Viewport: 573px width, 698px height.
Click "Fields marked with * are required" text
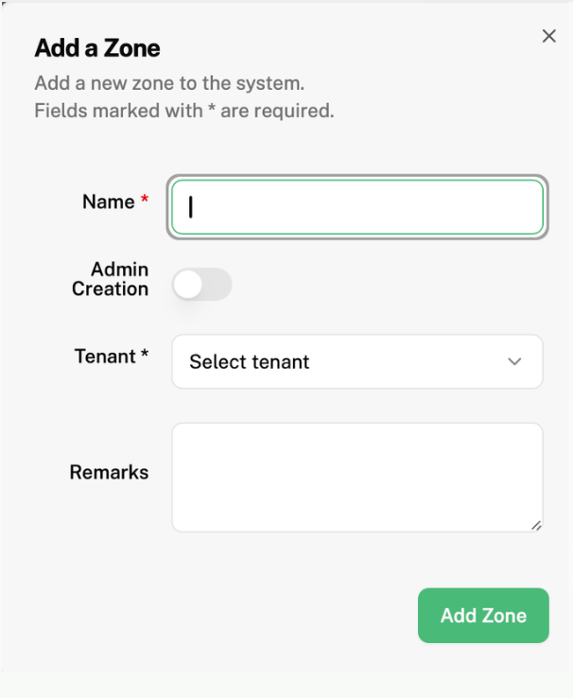tap(184, 111)
